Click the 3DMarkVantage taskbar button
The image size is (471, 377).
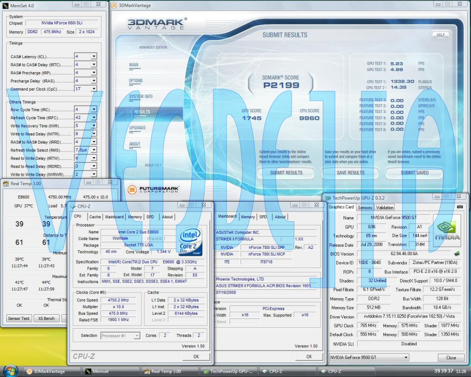[x=52, y=372]
